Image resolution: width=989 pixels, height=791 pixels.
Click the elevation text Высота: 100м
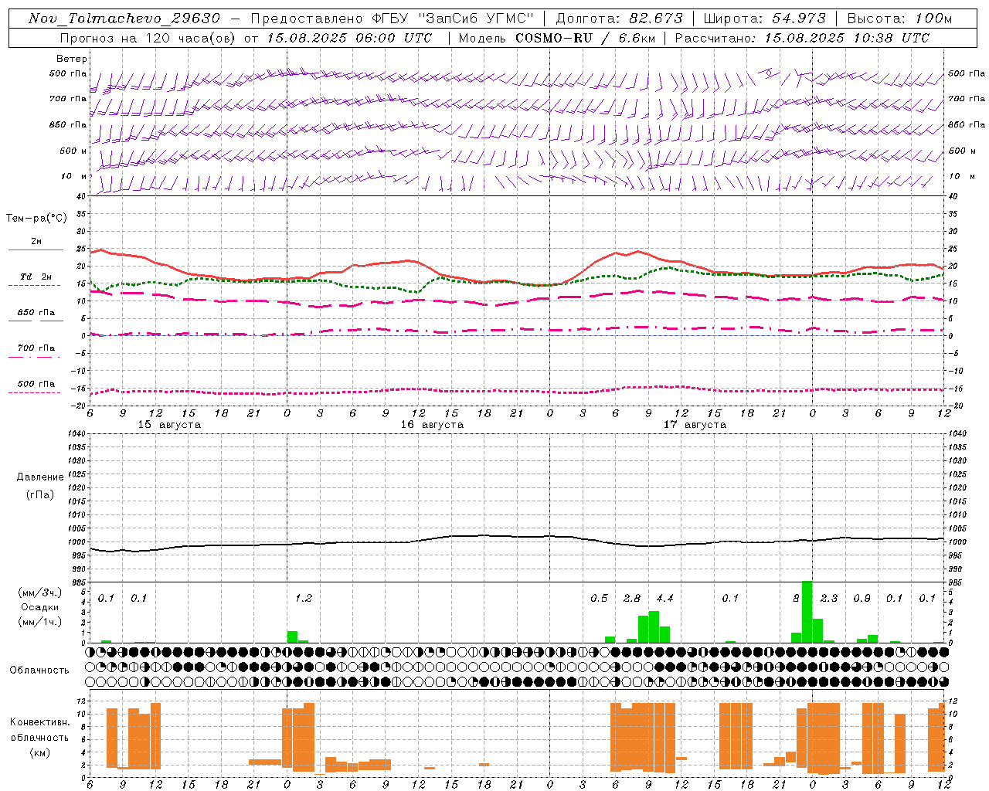900,19
